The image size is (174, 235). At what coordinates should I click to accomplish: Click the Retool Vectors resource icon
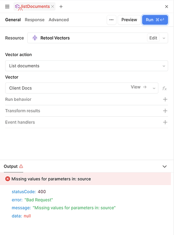[35, 38]
